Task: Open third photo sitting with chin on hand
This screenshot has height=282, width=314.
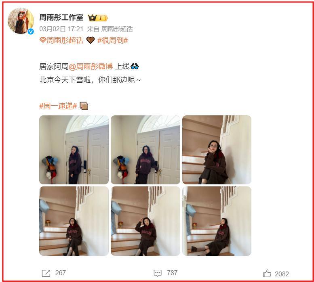Action: 217,150
